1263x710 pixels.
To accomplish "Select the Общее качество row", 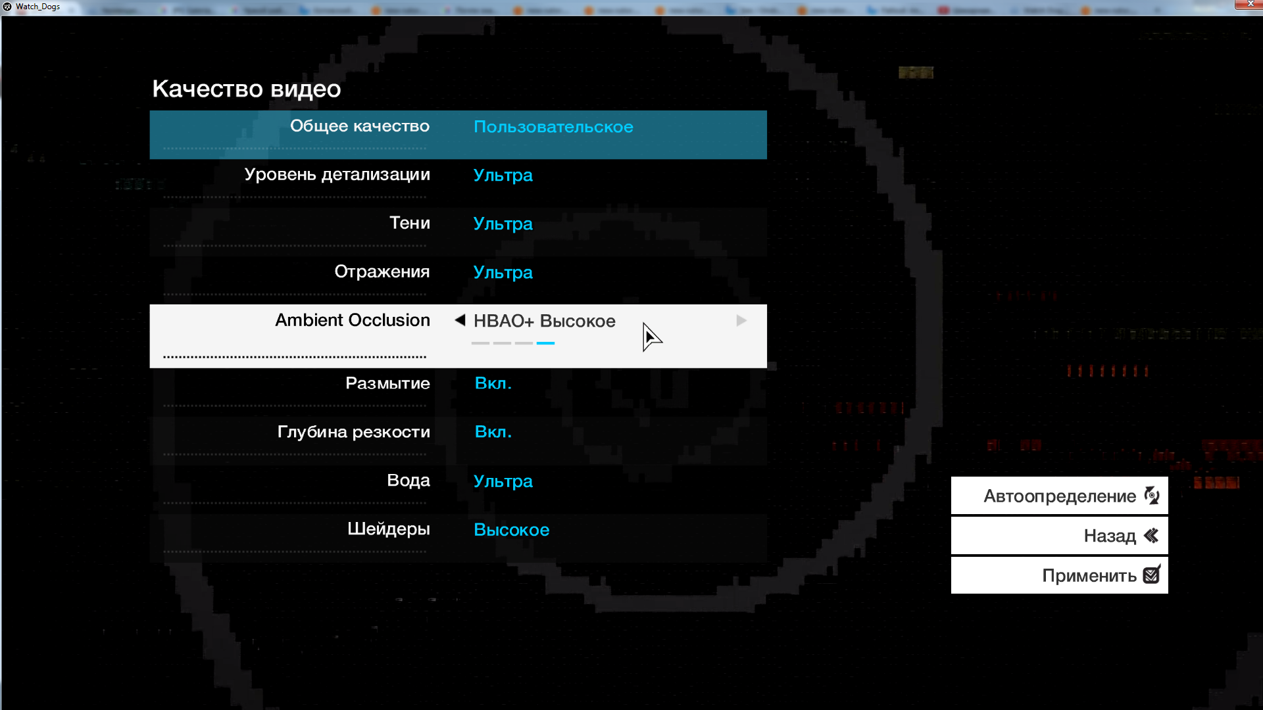I will click(x=458, y=135).
